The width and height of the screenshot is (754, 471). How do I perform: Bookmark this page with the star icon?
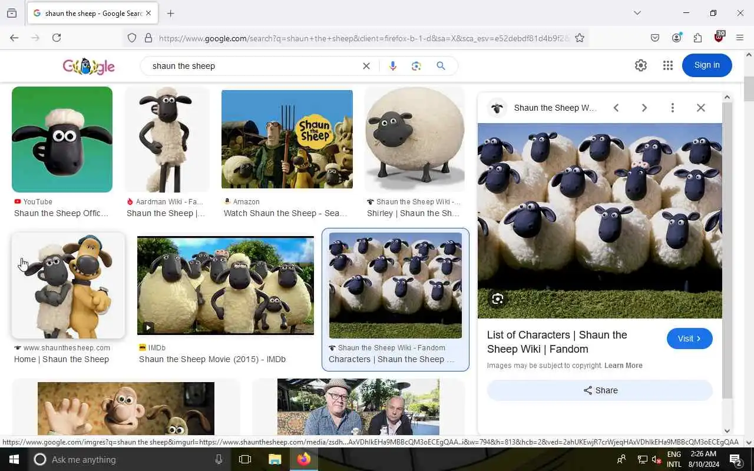click(580, 38)
